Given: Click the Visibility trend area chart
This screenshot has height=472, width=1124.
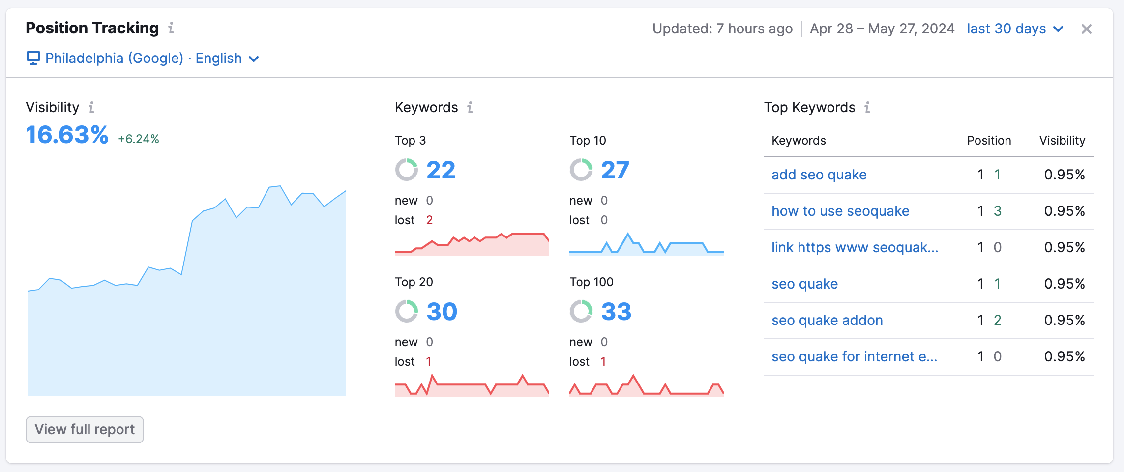Looking at the screenshot, I should (187, 320).
